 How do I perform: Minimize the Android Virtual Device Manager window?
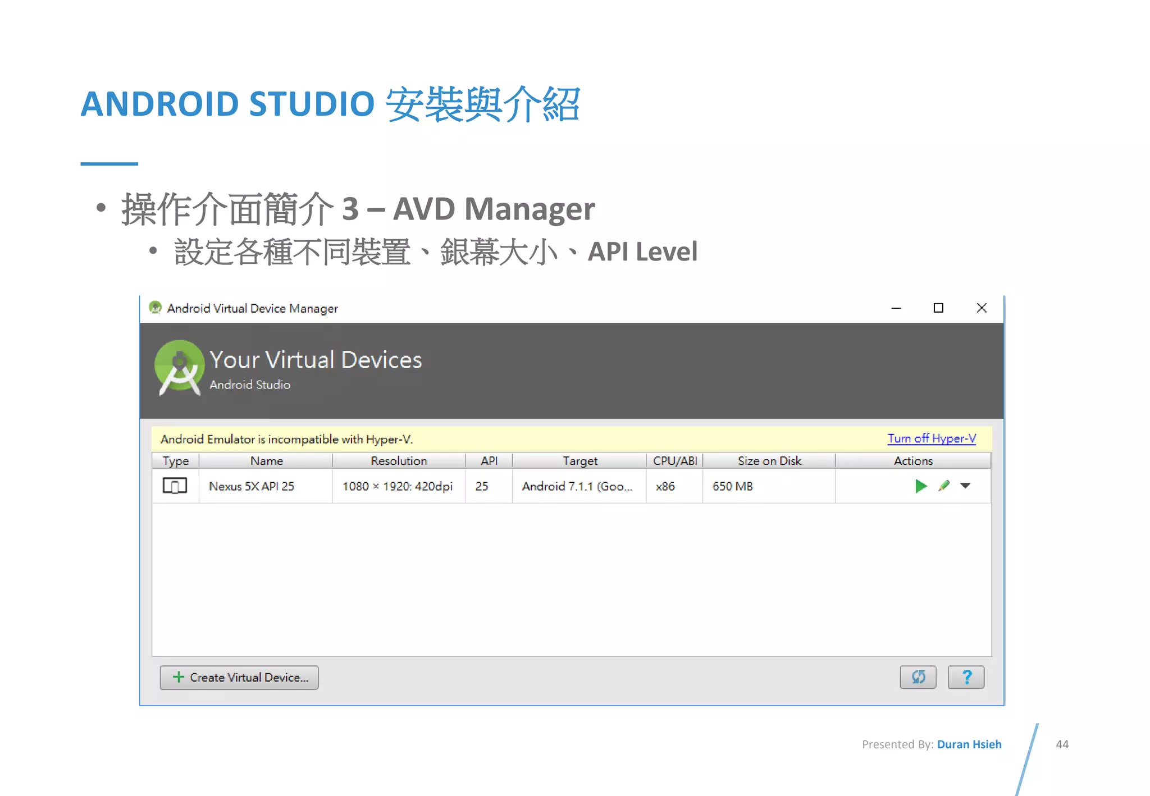[896, 308]
